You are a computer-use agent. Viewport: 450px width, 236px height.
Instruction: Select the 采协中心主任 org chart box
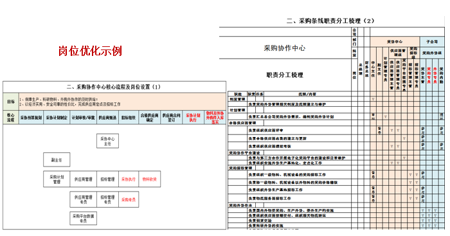coord(107,141)
